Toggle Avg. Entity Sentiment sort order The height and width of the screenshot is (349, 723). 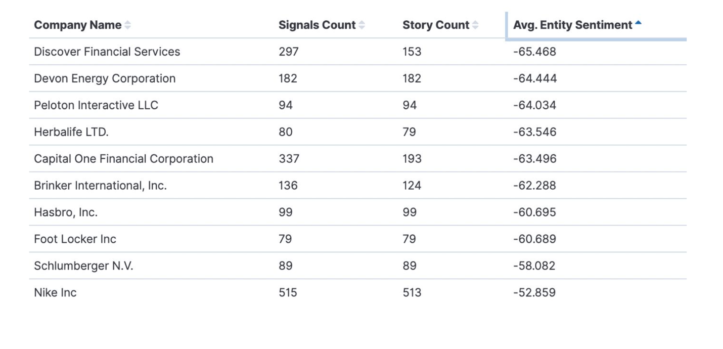click(x=573, y=25)
